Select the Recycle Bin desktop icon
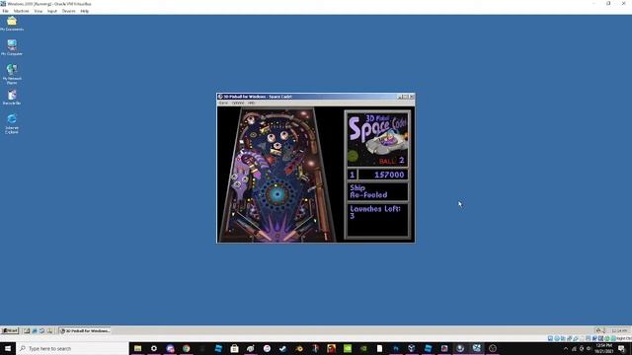Viewport: 632px width, 355px height. coord(12,98)
